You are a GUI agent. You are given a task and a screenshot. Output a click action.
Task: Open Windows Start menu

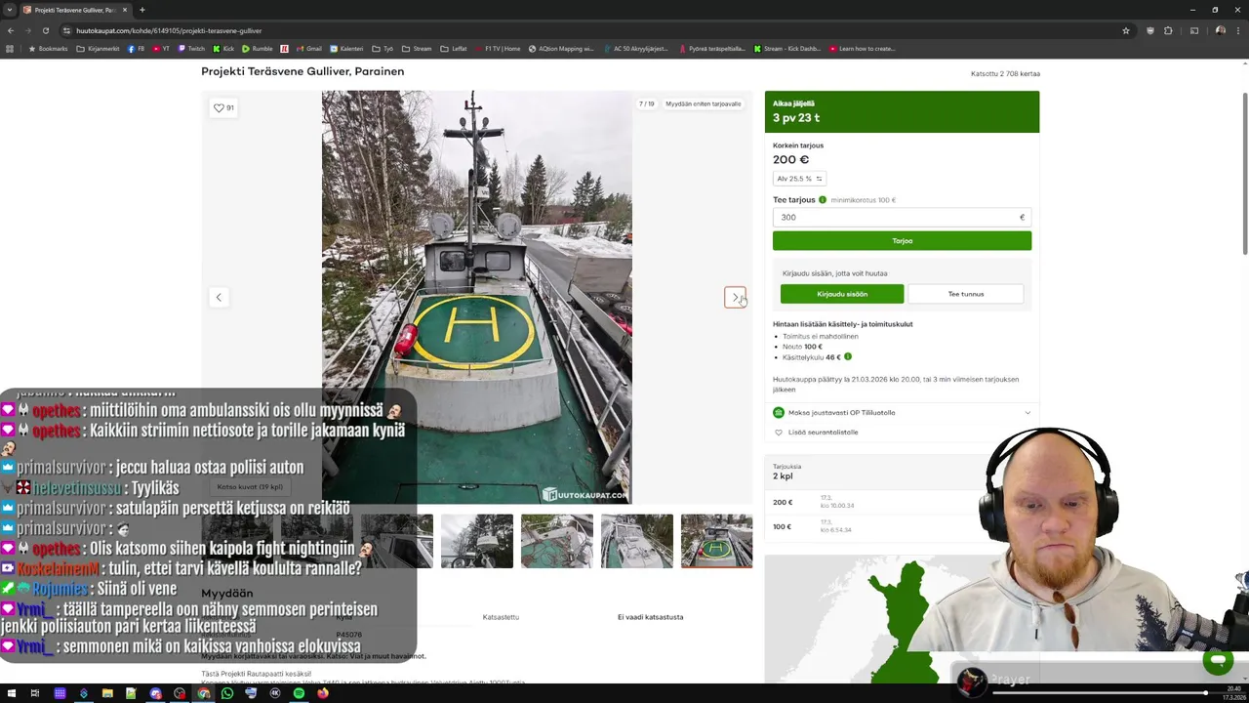[11, 693]
